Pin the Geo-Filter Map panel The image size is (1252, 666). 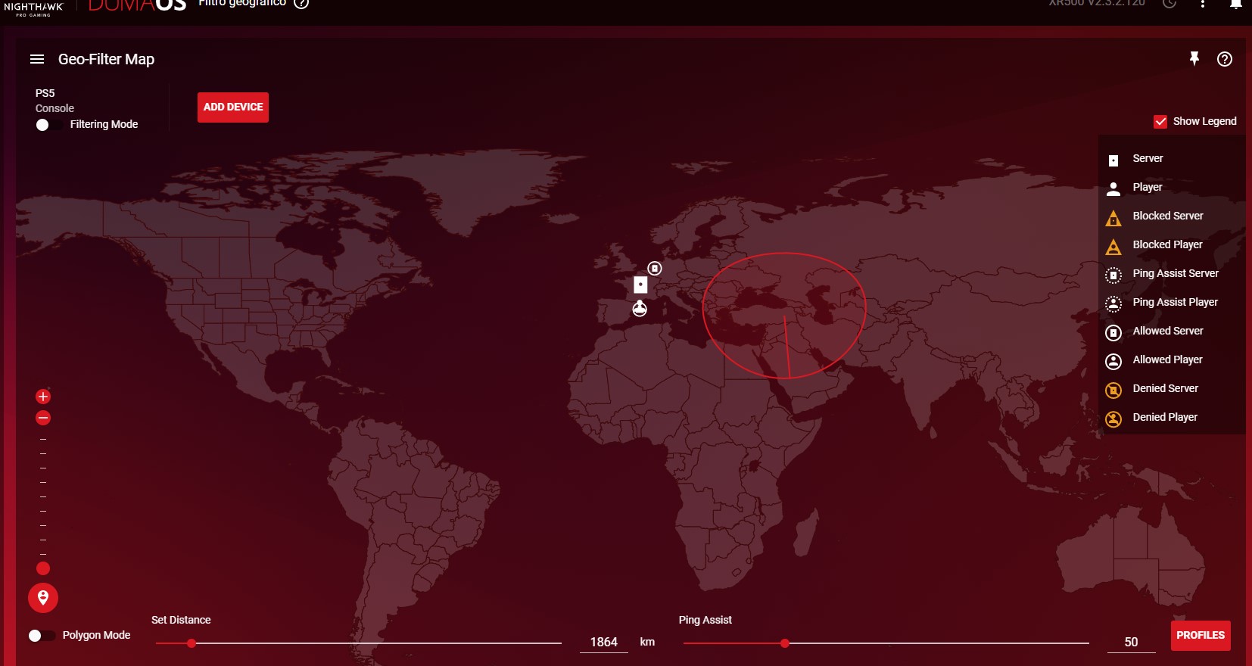(x=1194, y=58)
